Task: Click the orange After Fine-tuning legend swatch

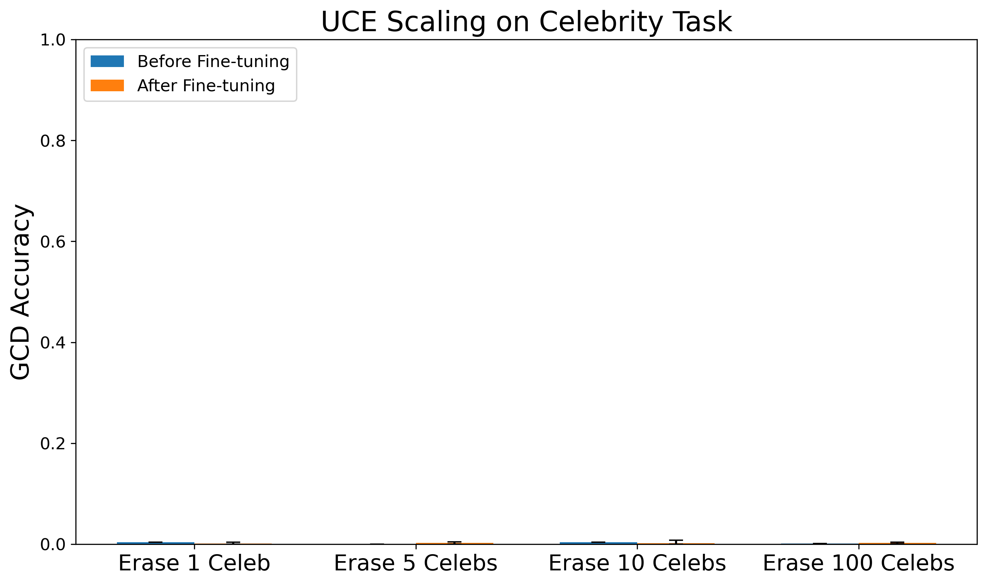Action: 107,86
